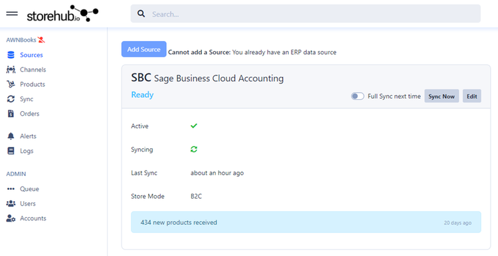Click into the Search field
This screenshot has height=256, width=498.
pos(305,14)
